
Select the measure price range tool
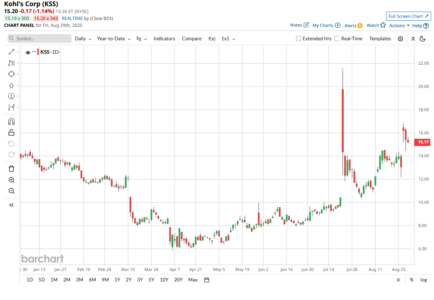11,107
